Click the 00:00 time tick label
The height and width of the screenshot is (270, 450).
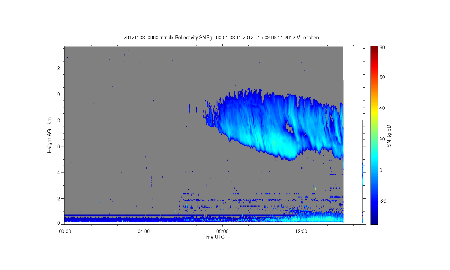click(x=65, y=231)
